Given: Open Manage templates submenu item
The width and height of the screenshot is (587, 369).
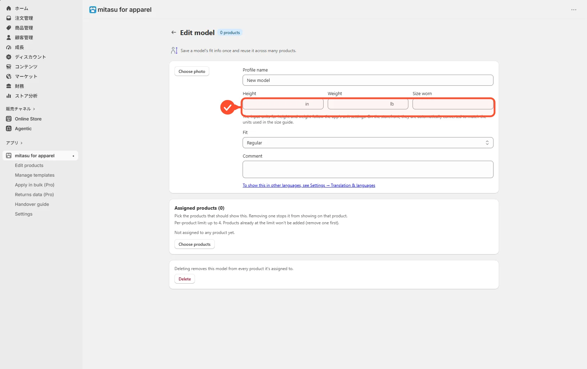Looking at the screenshot, I should click(x=35, y=175).
